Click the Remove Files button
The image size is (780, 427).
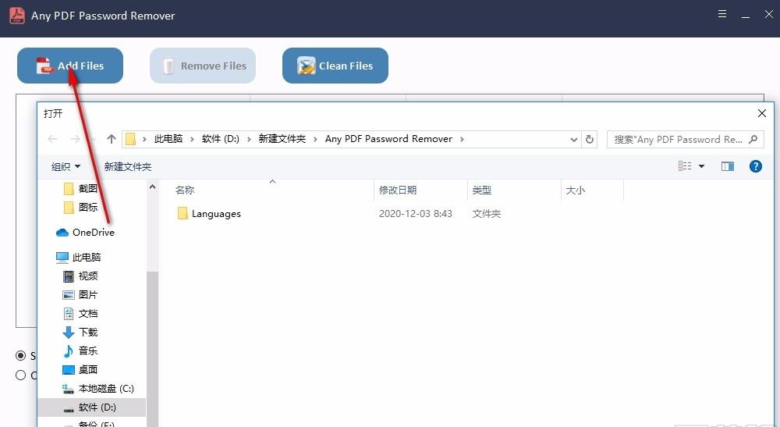tap(203, 66)
